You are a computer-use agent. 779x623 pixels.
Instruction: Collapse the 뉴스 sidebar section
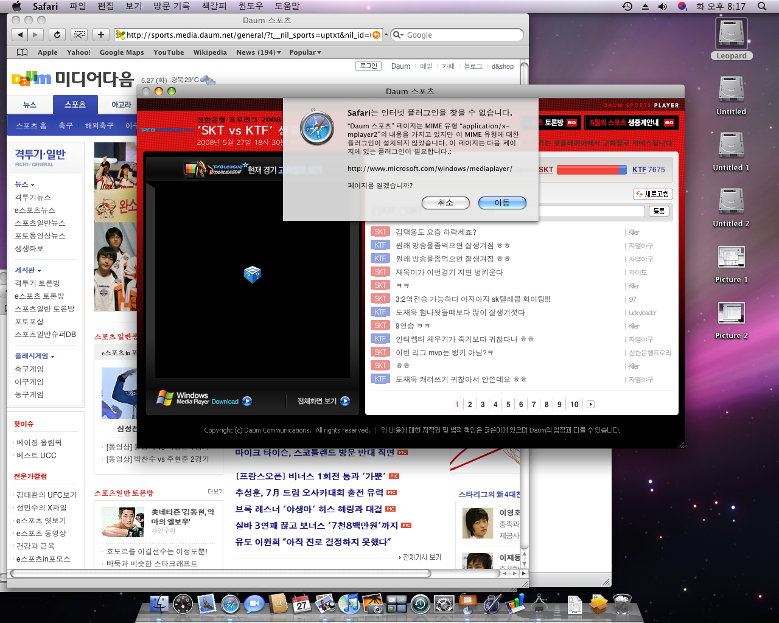click(x=25, y=184)
